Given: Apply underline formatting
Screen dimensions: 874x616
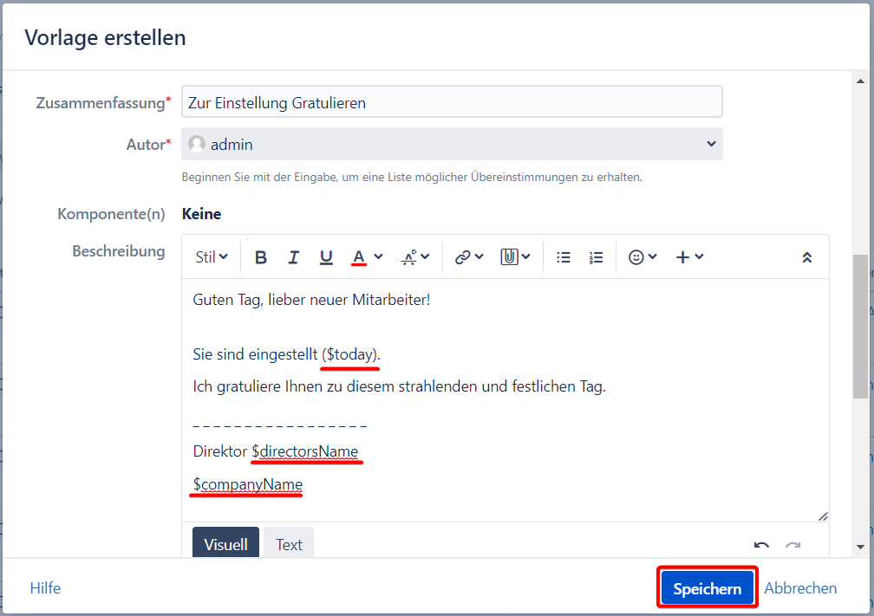Looking at the screenshot, I should pyautogui.click(x=326, y=257).
